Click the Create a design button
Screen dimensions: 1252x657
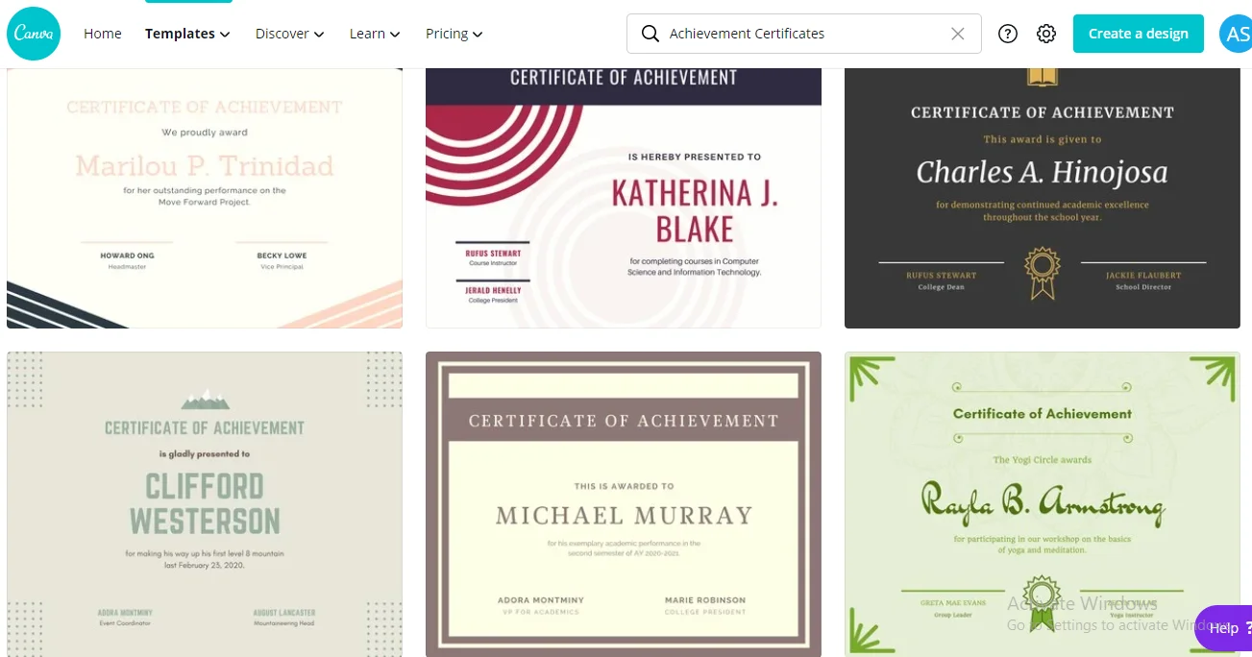[1138, 34]
